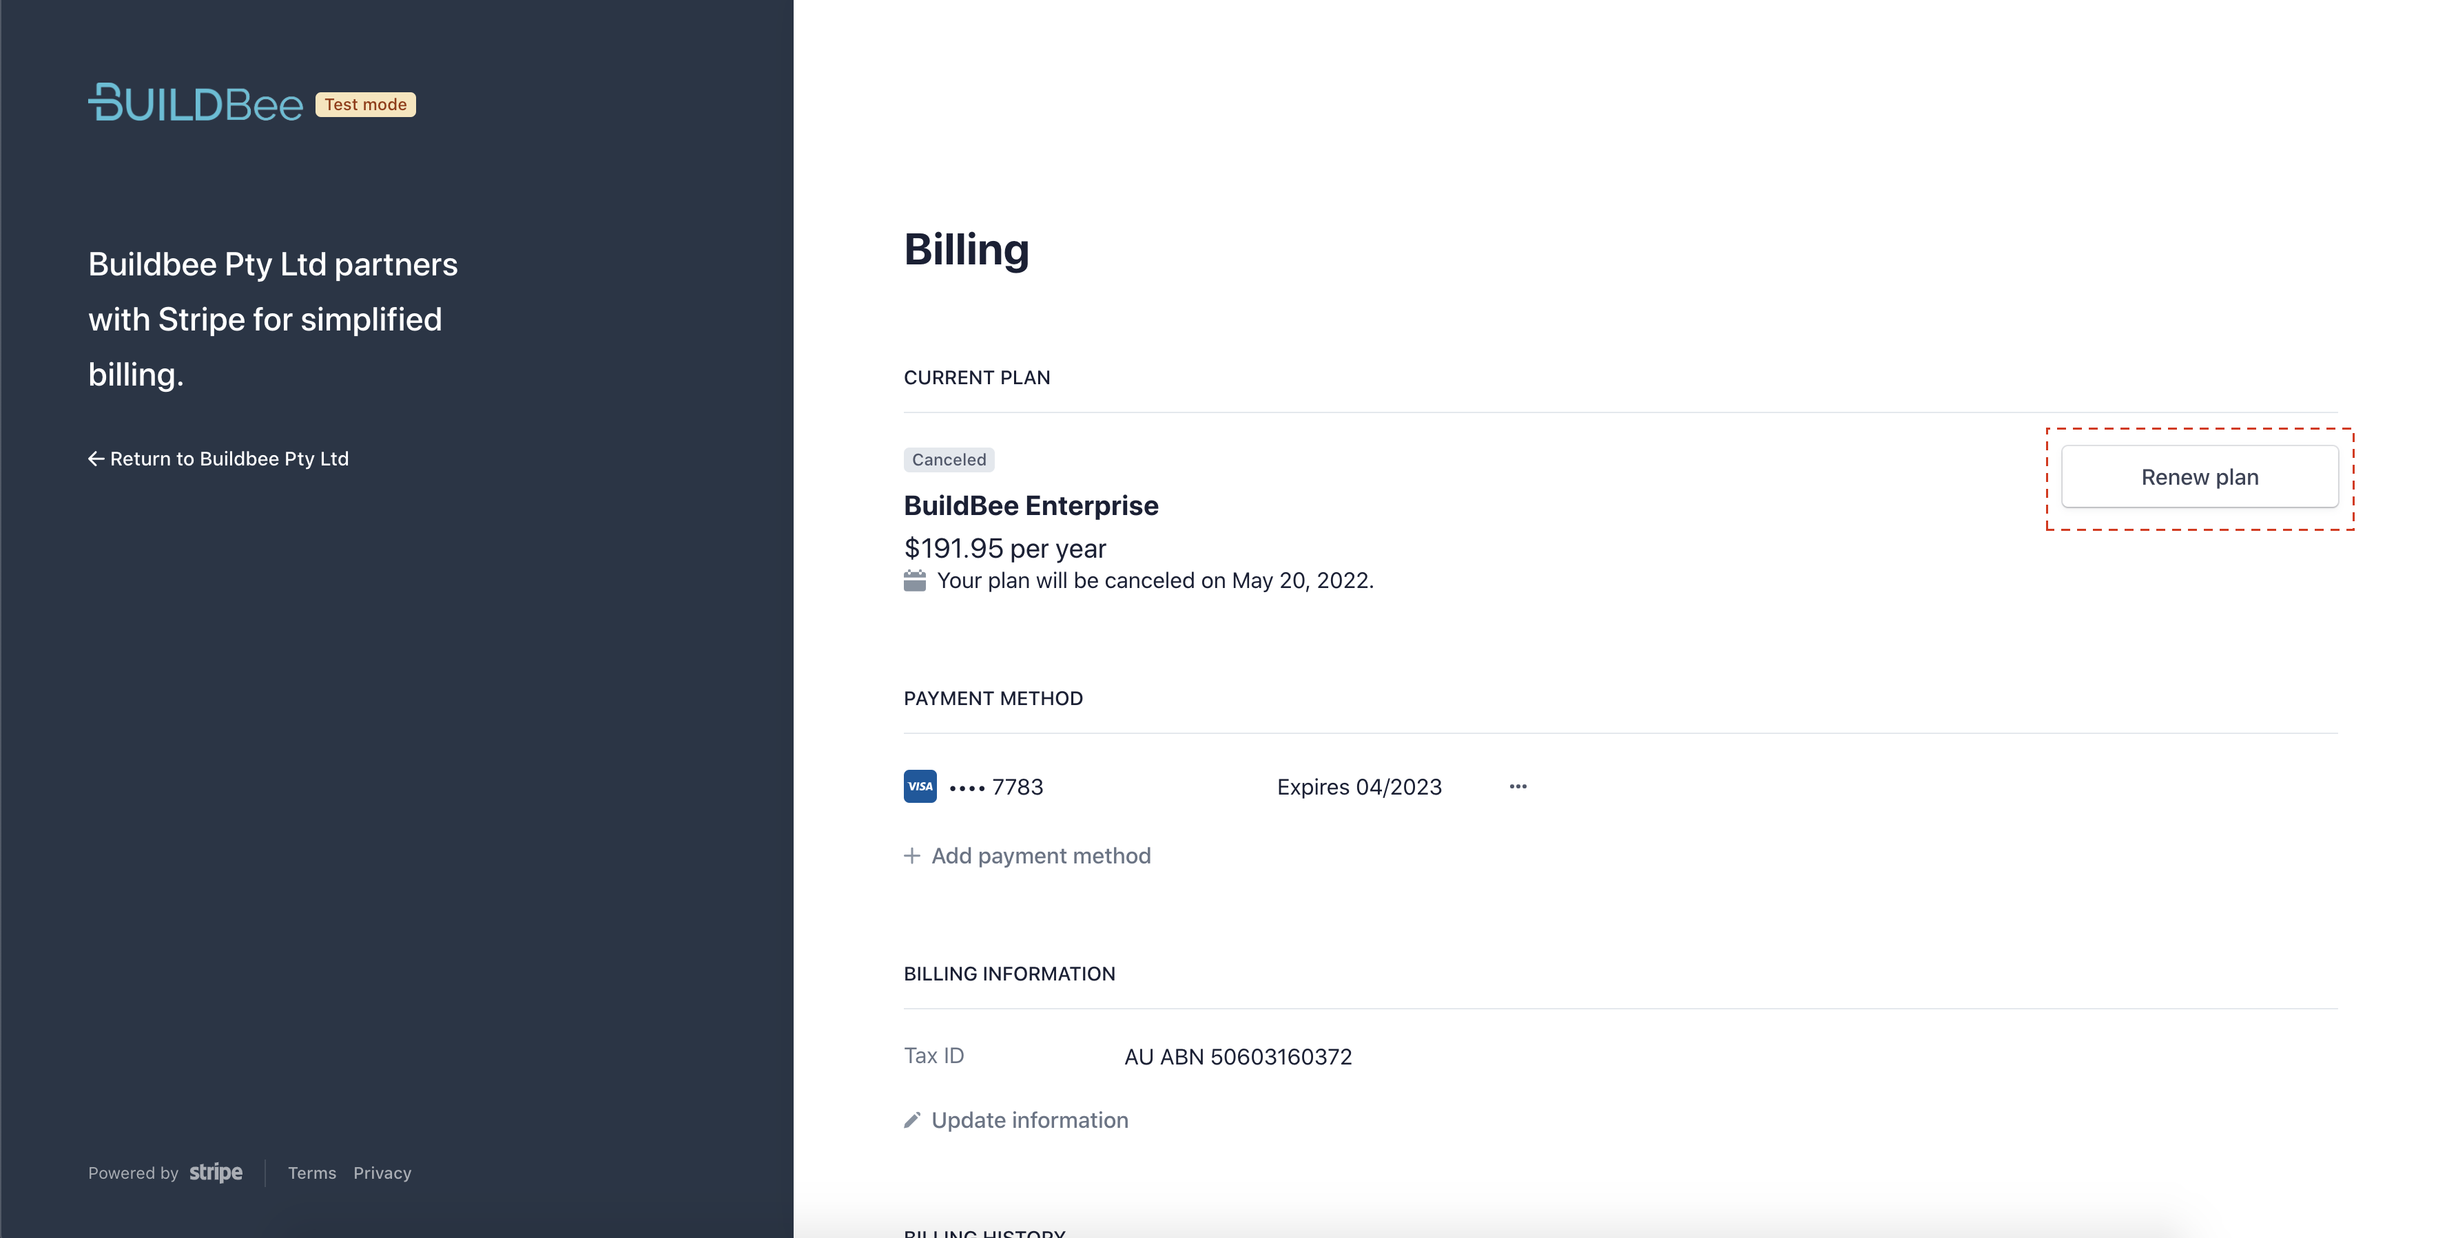The width and height of the screenshot is (2447, 1238).
Task: Click the Powered by text
Action: tap(133, 1173)
